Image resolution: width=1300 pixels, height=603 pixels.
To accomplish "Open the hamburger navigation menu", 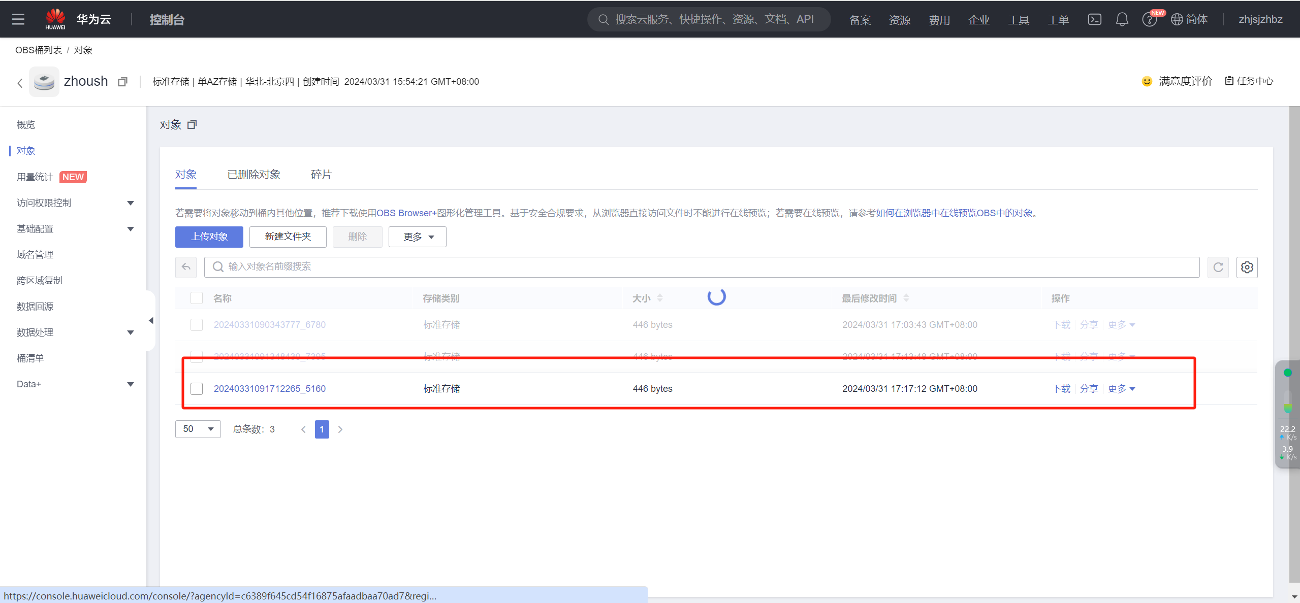I will click(x=18, y=19).
